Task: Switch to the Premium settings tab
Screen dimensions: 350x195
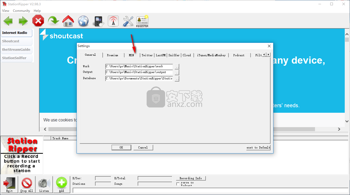Action: point(113,55)
